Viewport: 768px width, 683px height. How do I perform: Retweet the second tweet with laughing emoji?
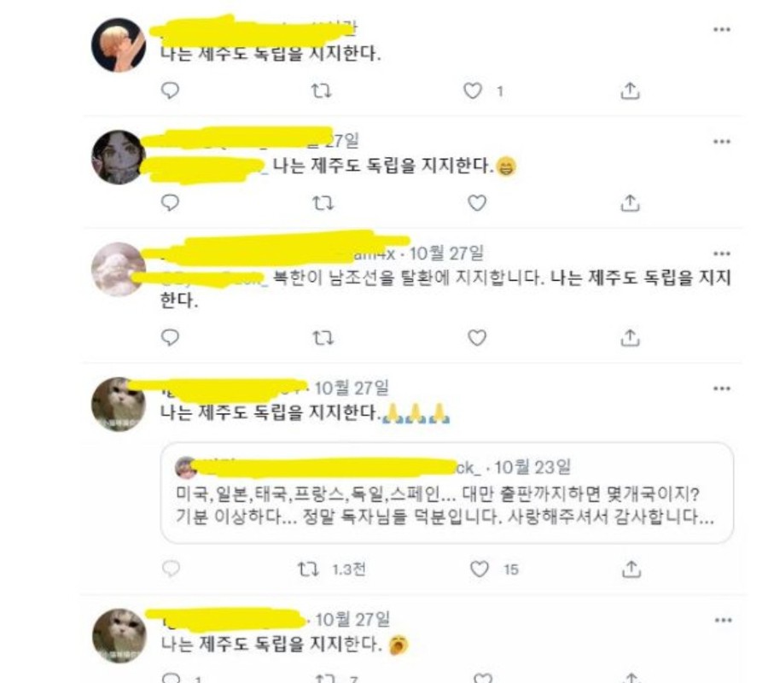click(x=323, y=203)
